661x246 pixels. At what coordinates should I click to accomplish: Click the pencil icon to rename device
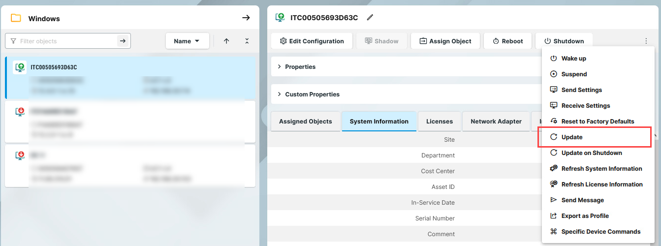[370, 18]
